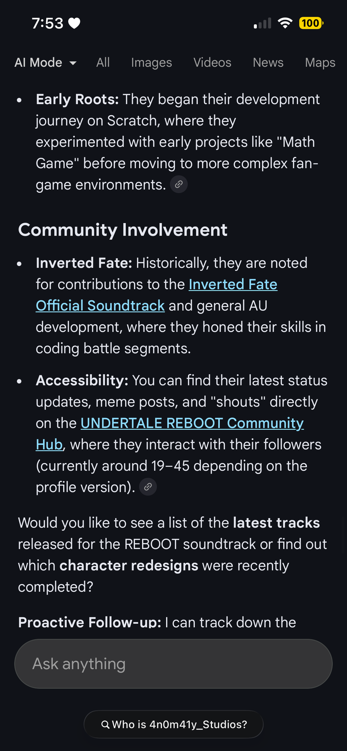347x751 pixels.
Task: Switch to the All tab
Action: click(x=103, y=62)
